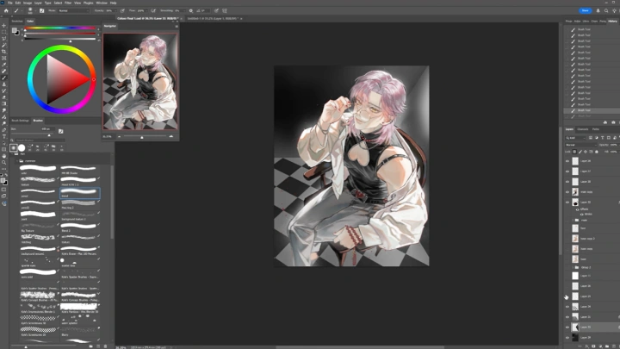Viewport: 620px width, 349px height.
Task: Select the Move tool
Action: [4, 25]
